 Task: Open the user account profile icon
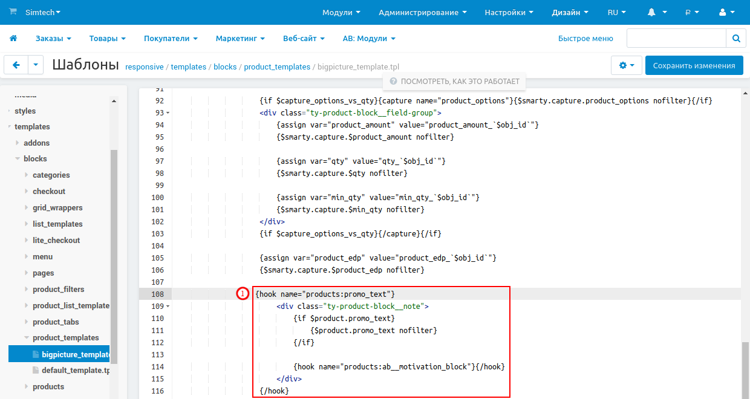pos(722,12)
